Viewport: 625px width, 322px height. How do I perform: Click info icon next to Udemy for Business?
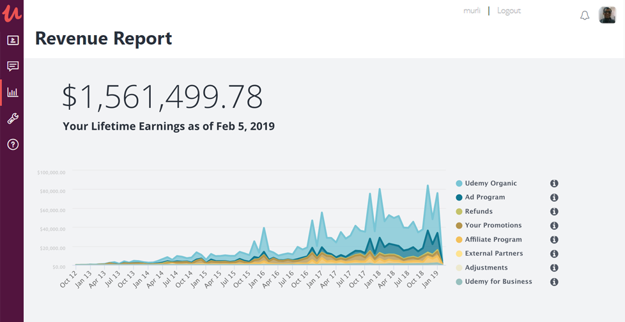(x=554, y=282)
